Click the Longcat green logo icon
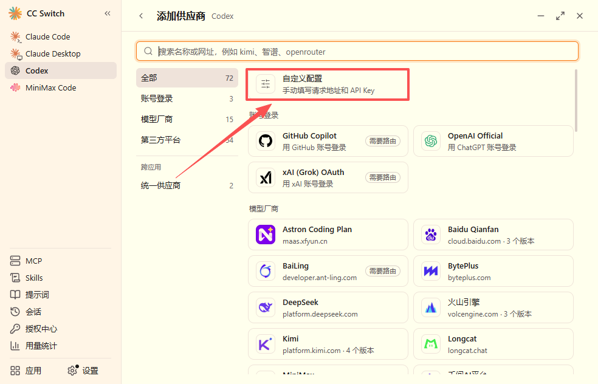The image size is (598, 384). point(431,345)
